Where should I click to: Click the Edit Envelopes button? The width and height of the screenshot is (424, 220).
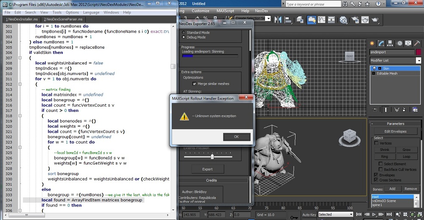click(x=395, y=131)
